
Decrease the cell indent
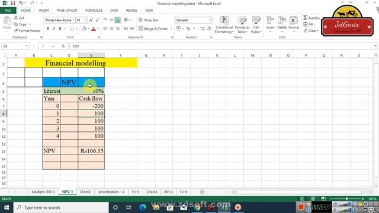tap(126, 29)
